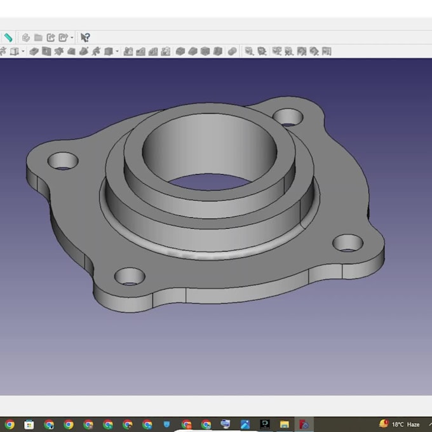Click the Make Link icon
432x432 pixels.
[x=51, y=37]
